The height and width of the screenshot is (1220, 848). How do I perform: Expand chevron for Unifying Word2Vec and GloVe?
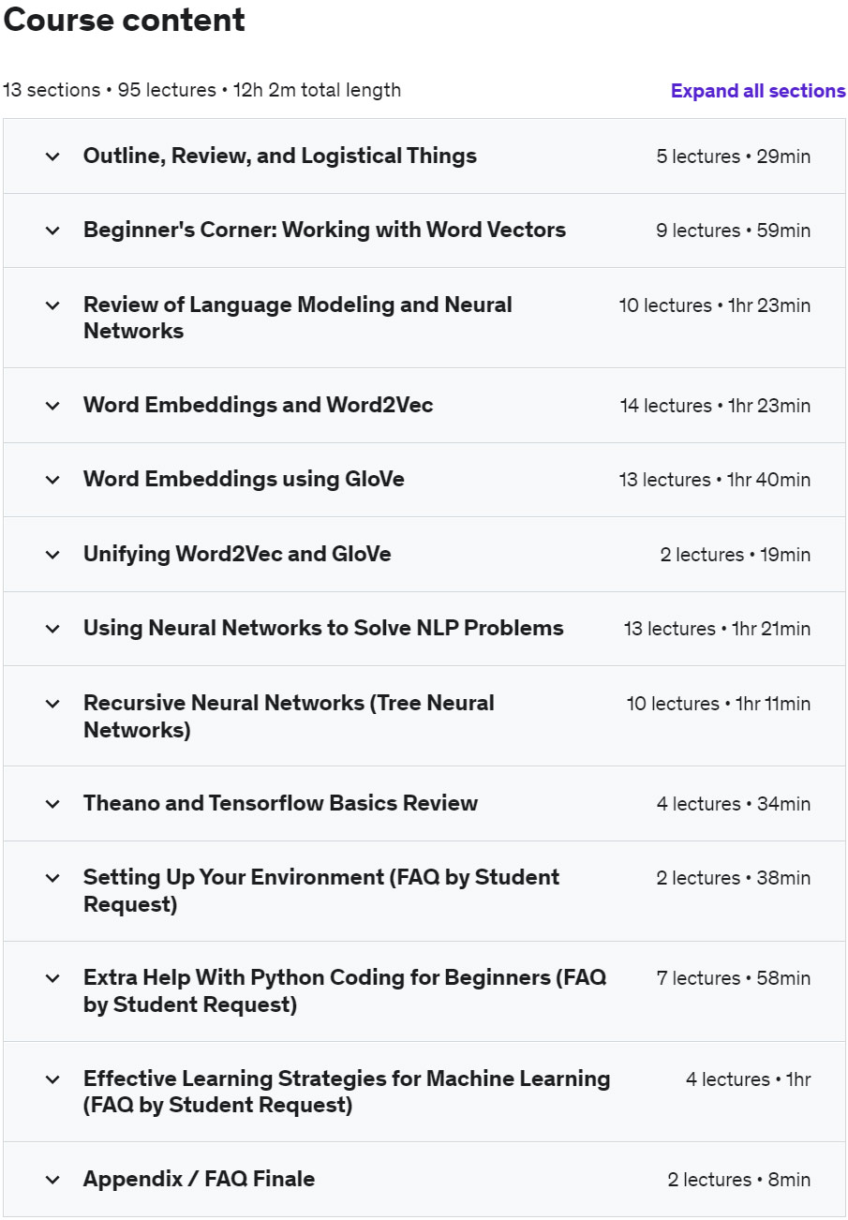[52, 555]
